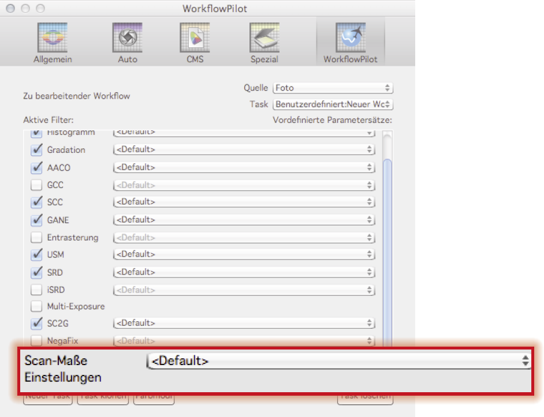The image size is (544, 417).
Task: Uncheck the USM filter
Action: [36, 254]
